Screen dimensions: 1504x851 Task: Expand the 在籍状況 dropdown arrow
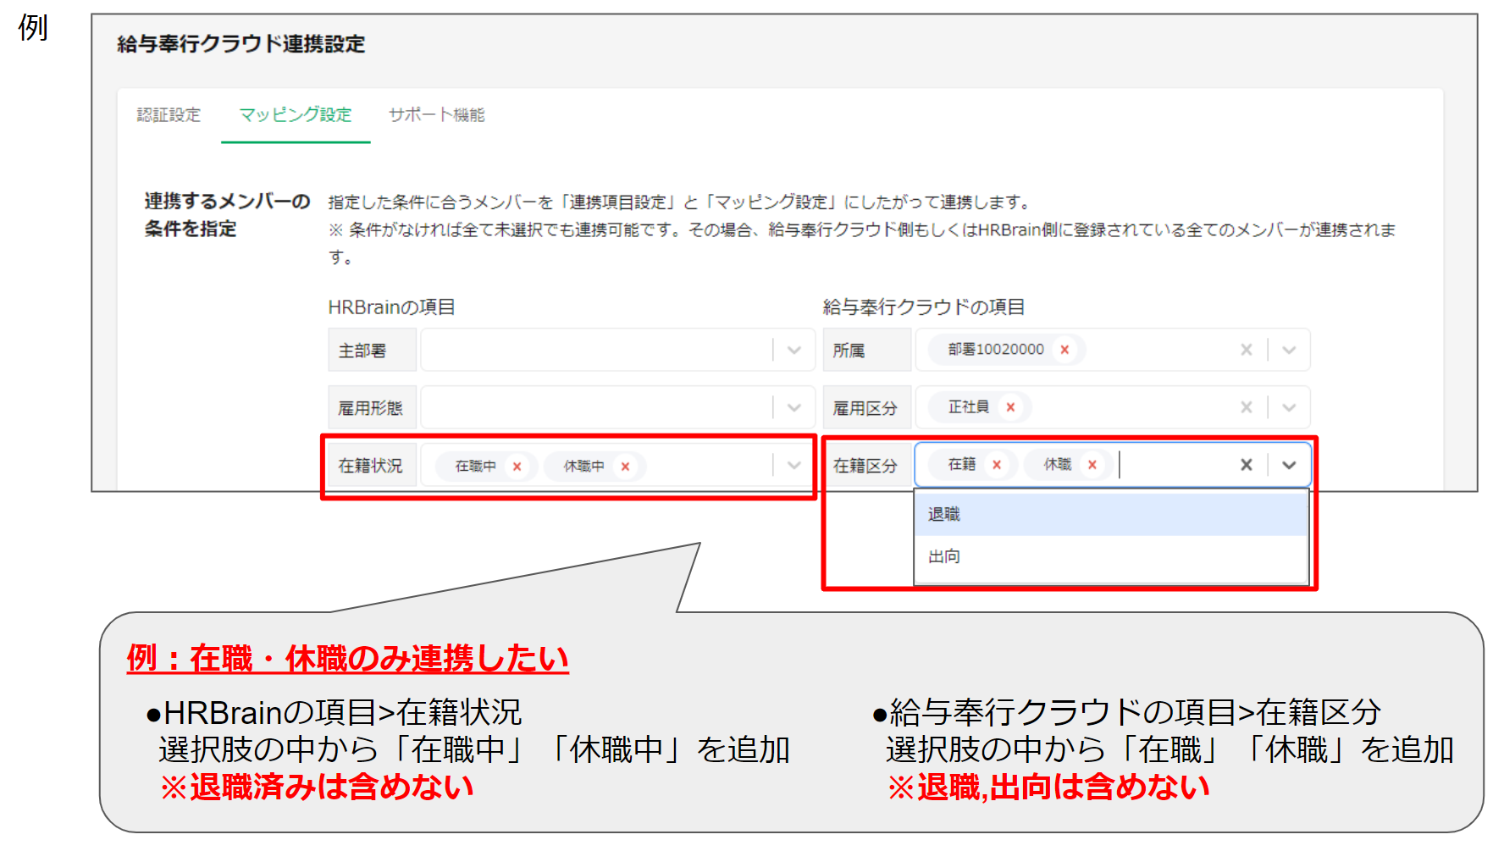(794, 465)
